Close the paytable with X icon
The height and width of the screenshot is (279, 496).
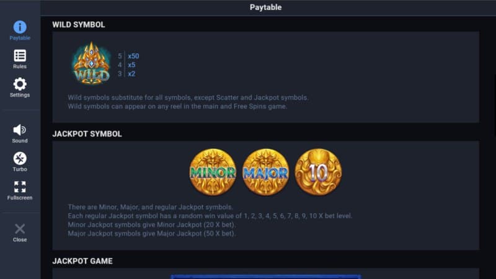(x=20, y=229)
